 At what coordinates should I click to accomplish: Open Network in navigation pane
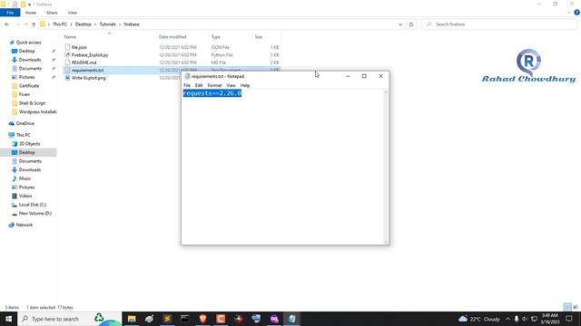coord(21,225)
